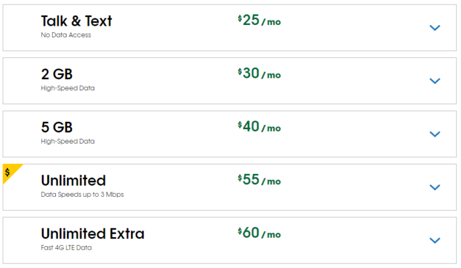Click the $55/mo price
Image resolution: width=461 pixels, height=268 pixels.
point(259,180)
